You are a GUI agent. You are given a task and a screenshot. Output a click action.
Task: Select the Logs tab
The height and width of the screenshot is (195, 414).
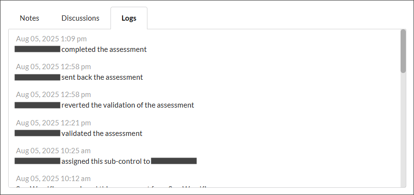[129, 18]
